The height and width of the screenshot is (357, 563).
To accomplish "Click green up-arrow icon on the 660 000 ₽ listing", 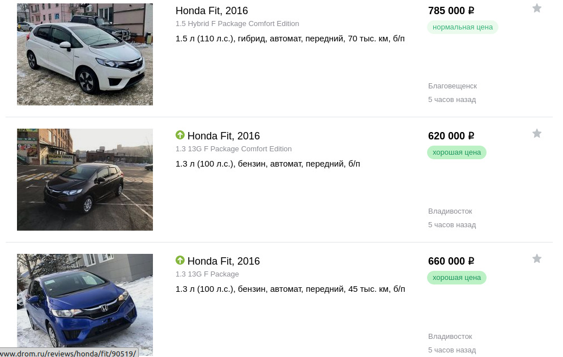I will [180, 261].
